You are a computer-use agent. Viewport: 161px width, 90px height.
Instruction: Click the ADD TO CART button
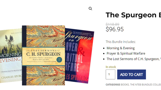[x=131, y=74]
